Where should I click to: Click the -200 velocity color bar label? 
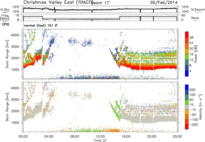click(x=194, y=125)
